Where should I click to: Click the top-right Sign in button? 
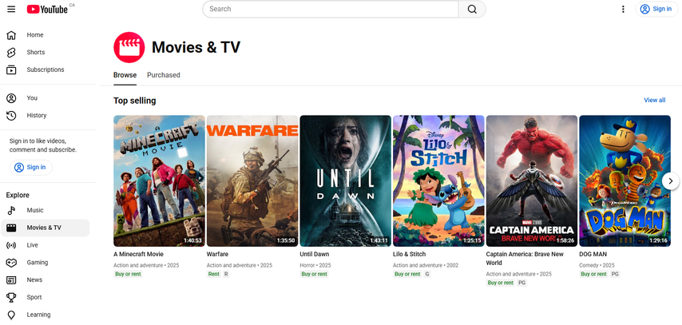point(656,9)
